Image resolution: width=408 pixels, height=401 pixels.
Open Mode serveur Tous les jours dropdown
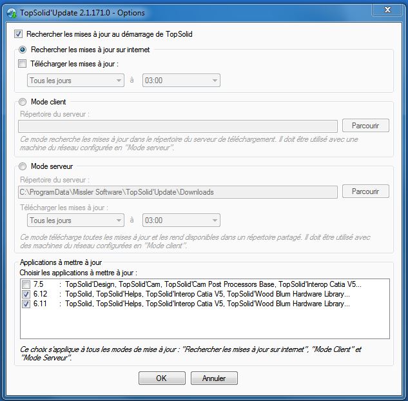75,220
